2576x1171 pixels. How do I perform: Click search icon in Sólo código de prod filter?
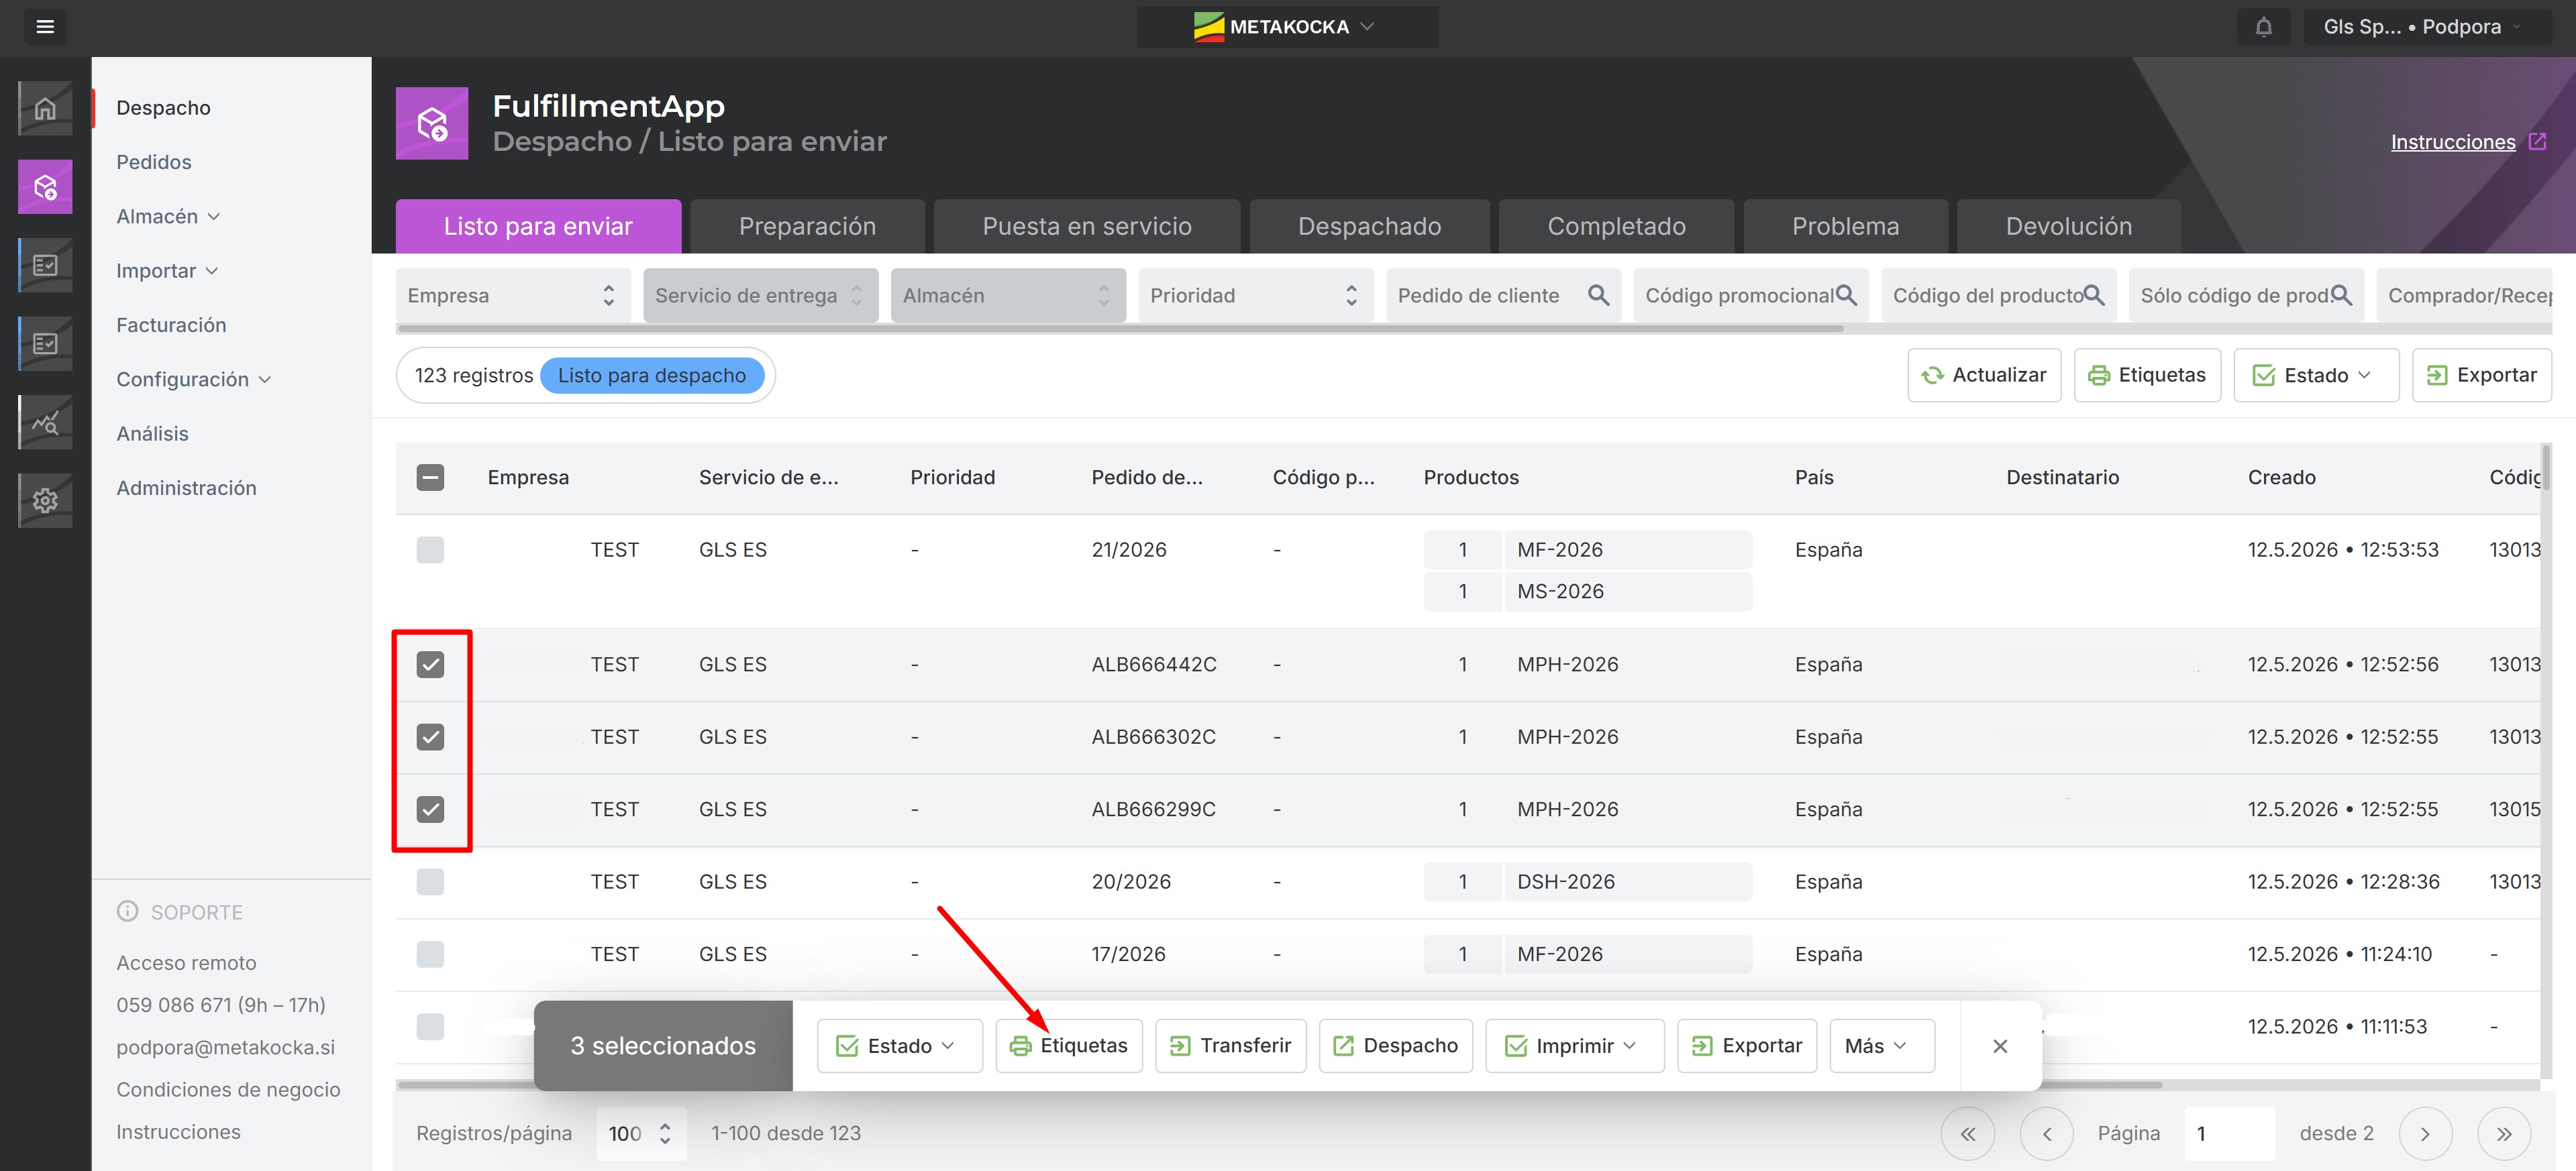2341,296
